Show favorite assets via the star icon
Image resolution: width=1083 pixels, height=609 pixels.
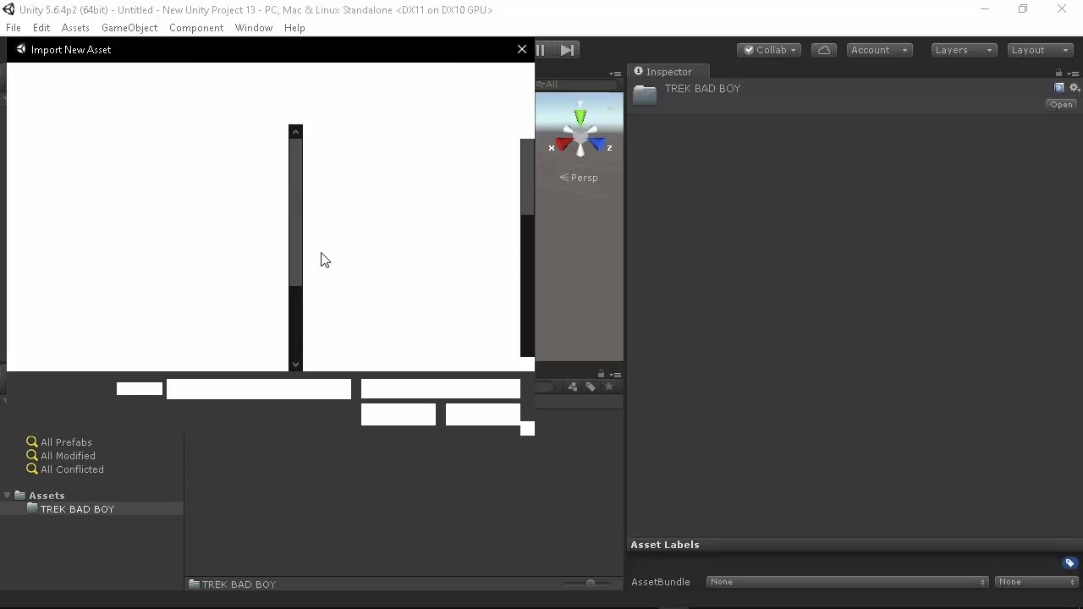(609, 387)
